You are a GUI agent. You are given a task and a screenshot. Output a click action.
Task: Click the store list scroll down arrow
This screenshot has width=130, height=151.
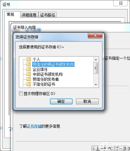(x=96, y=85)
